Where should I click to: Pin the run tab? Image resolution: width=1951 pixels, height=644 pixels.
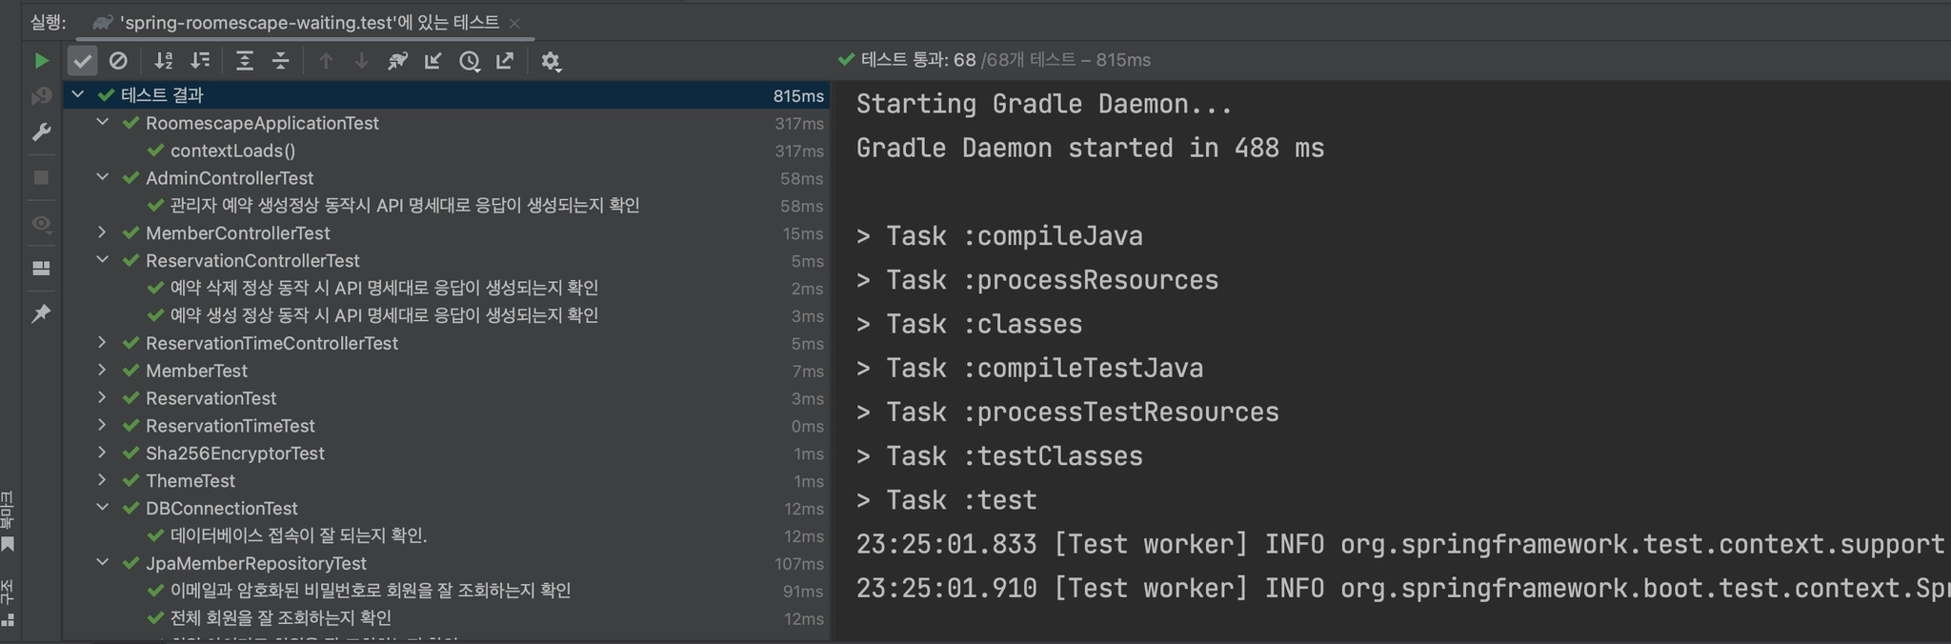tap(41, 313)
